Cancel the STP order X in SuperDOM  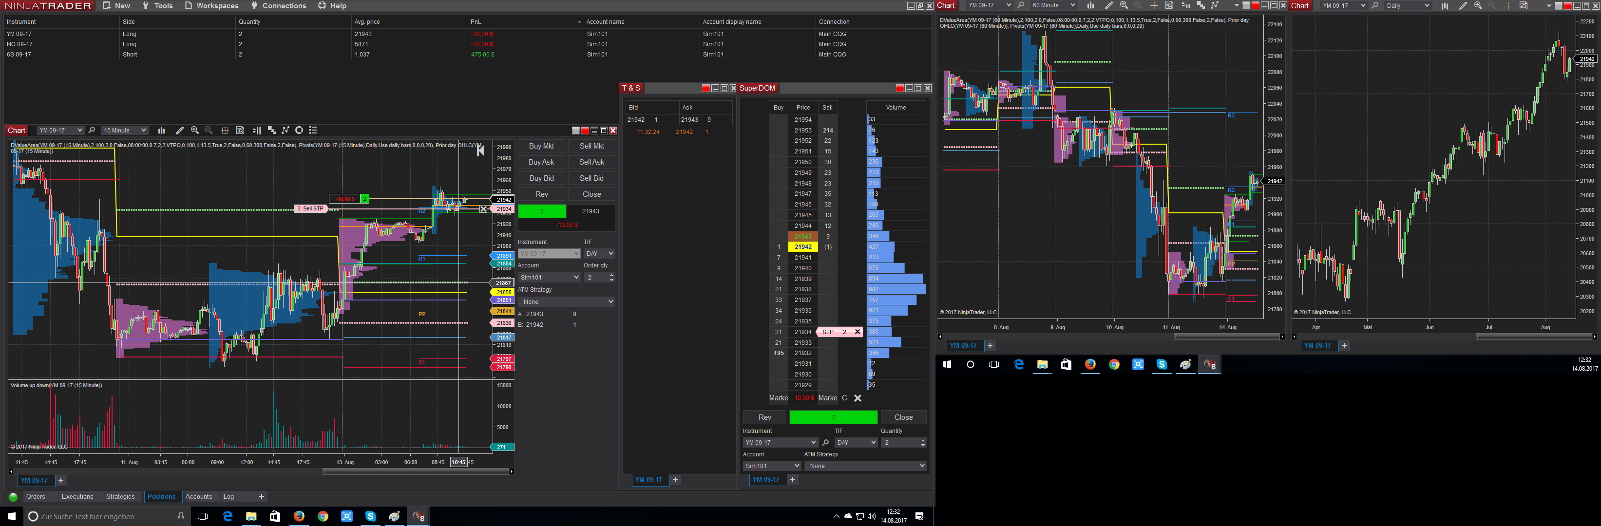[x=857, y=332]
